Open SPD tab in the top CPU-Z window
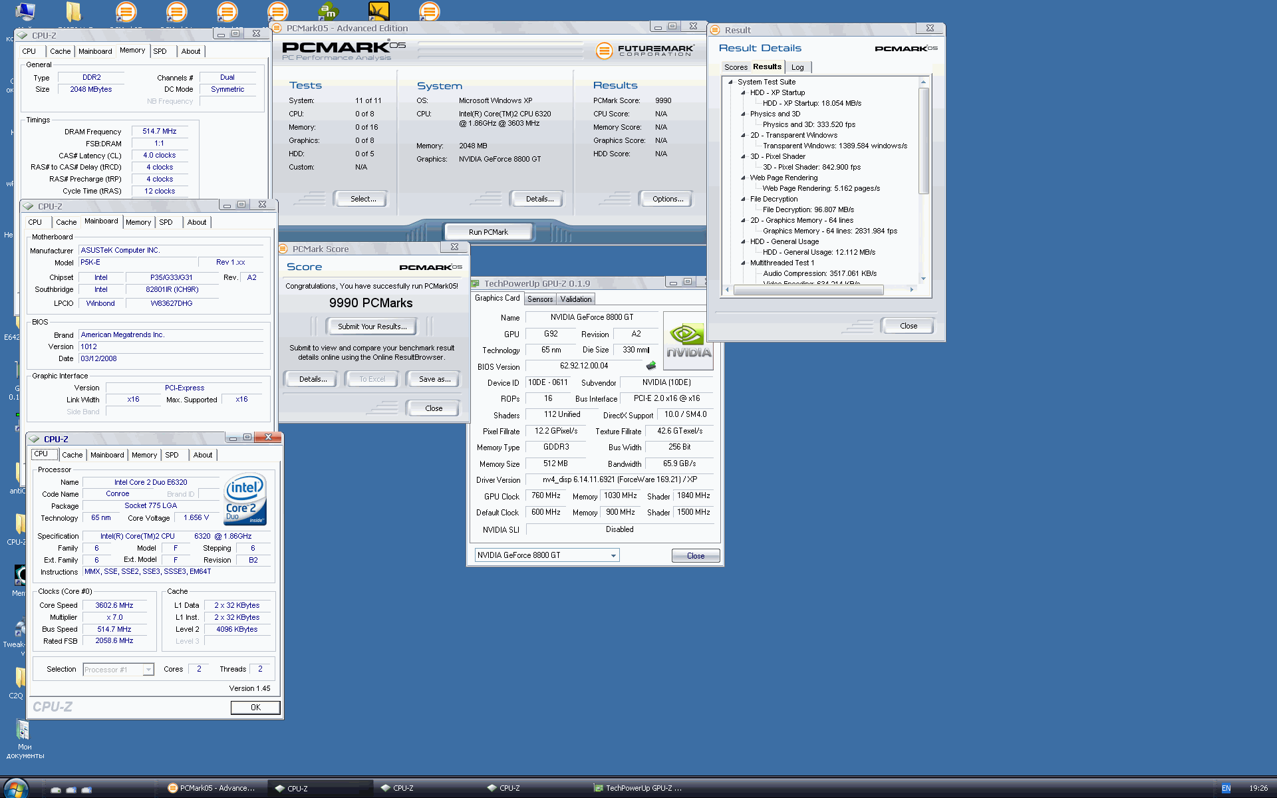1277x798 pixels. pos(160,51)
